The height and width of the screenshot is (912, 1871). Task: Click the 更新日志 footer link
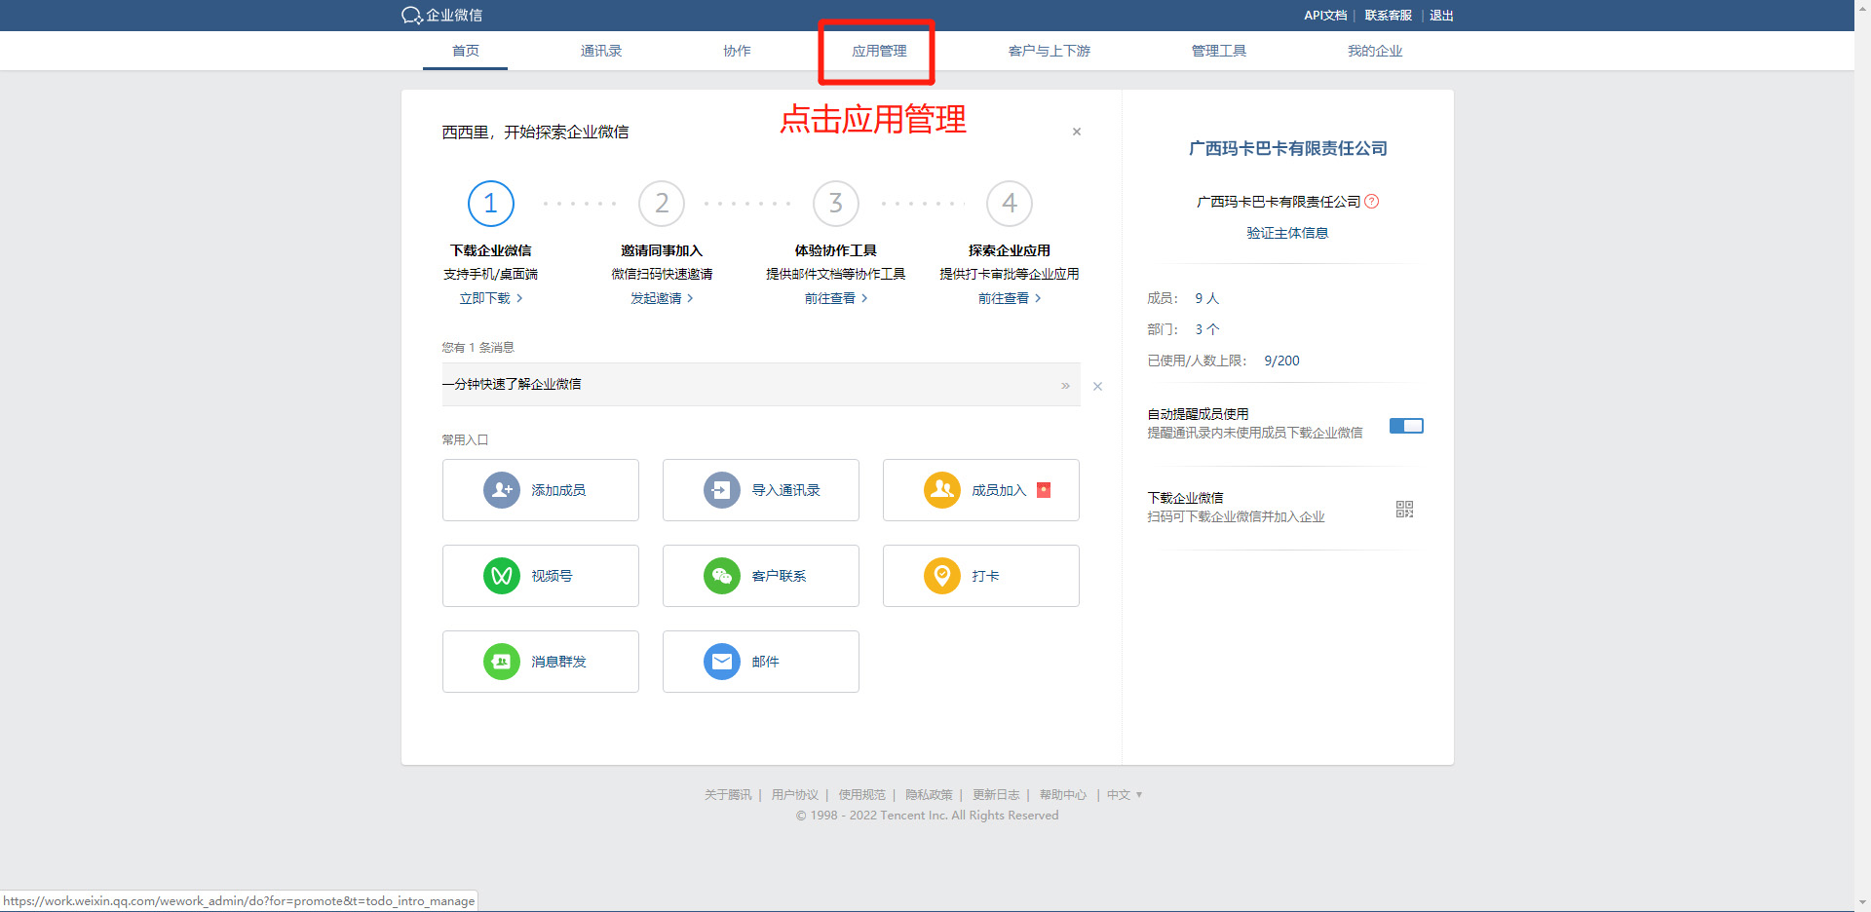[x=996, y=795]
